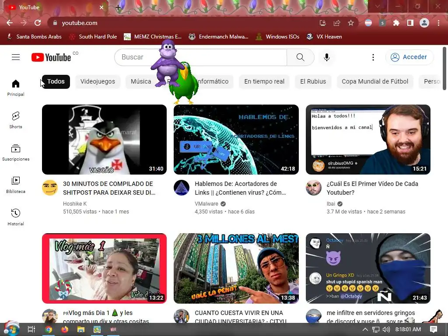Select the Música filter chip
The image size is (448, 336).
coord(141,81)
